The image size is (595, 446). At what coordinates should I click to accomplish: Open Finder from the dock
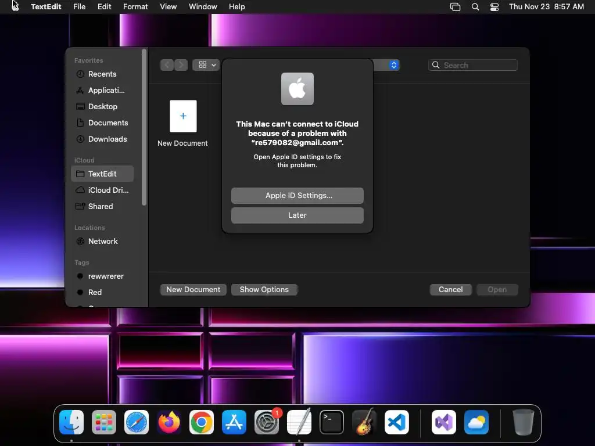pos(71,422)
